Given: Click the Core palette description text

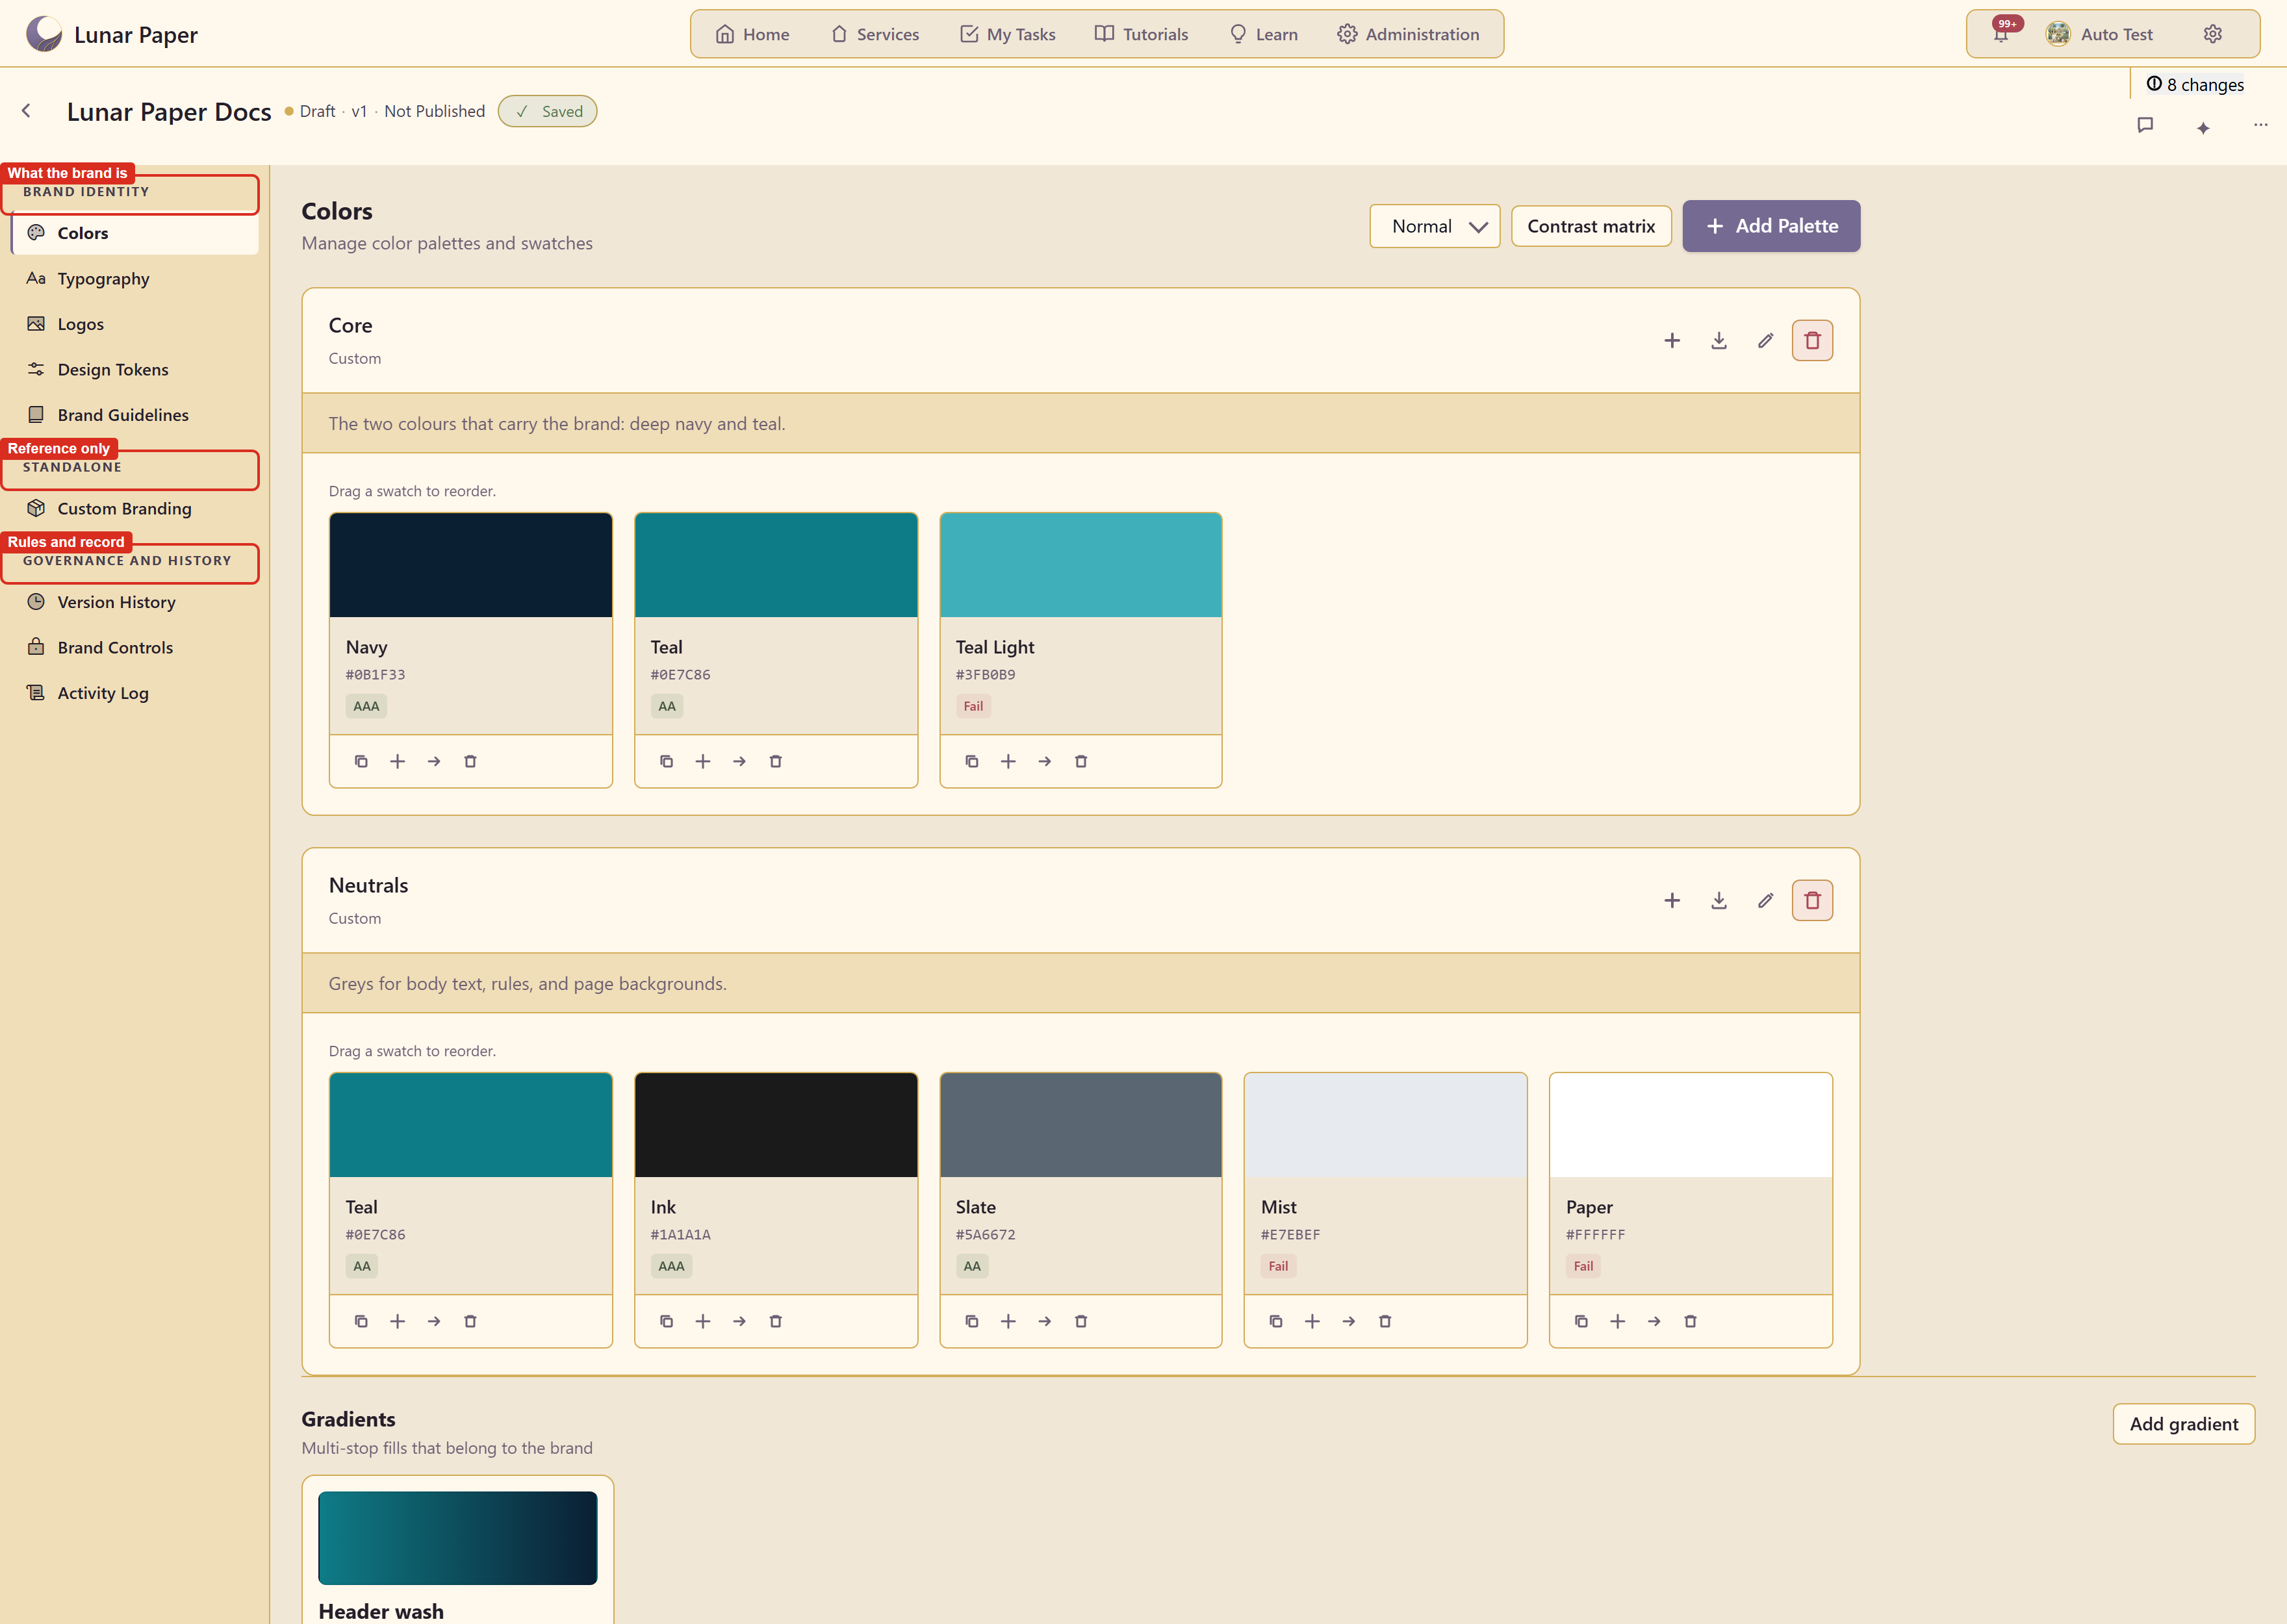Looking at the screenshot, I should 557,424.
